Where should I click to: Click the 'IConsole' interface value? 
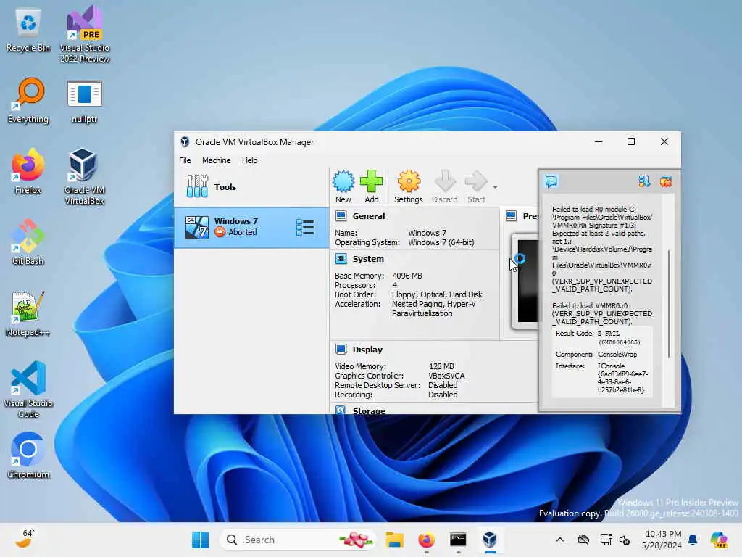[x=611, y=366]
